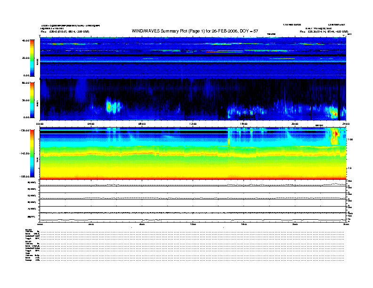Click the 04:00 tick under the line plots
Viewport: 373px width, 288px height.
[x=91, y=224]
